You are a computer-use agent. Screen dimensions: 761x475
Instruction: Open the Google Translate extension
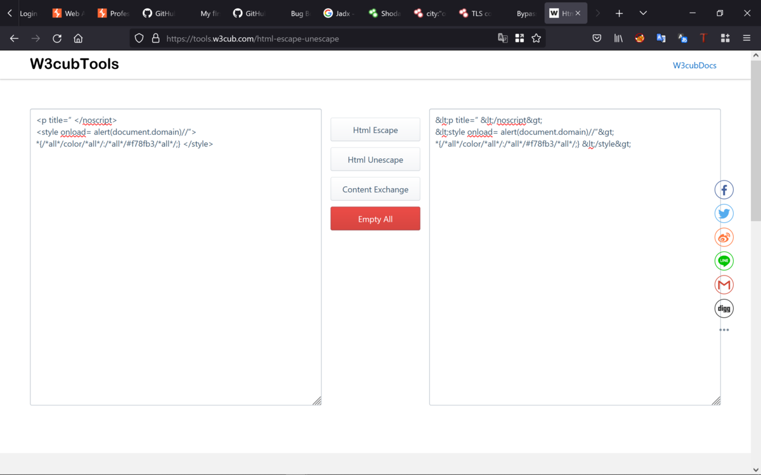pos(661,39)
